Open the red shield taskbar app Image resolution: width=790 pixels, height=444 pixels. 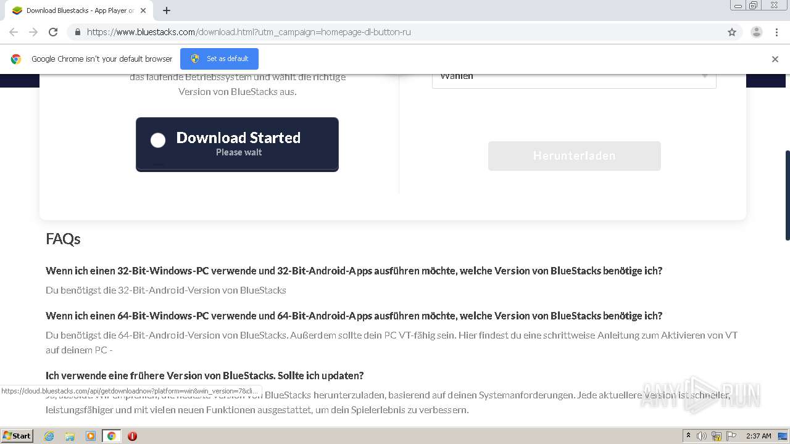[x=132, y=436]
